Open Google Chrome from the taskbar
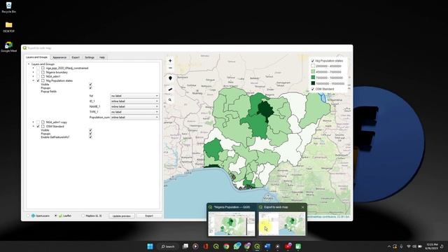Screen dimensions: 448x252 (226, 246)
